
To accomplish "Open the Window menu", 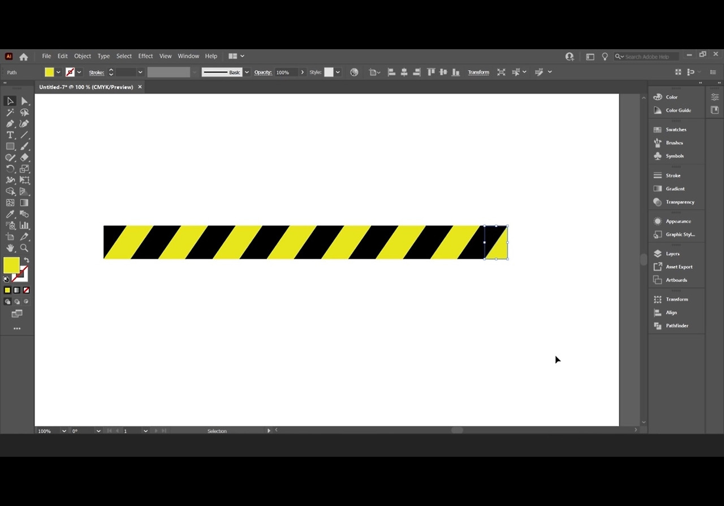I will 188,57.
